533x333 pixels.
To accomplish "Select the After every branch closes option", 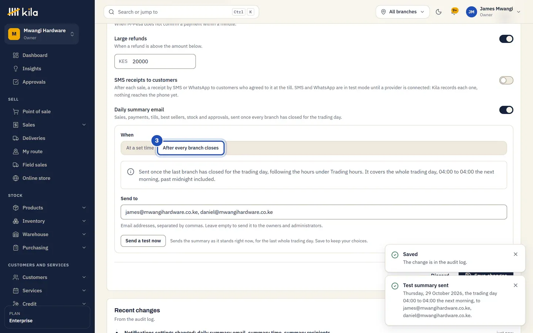I will click(191, 148).
